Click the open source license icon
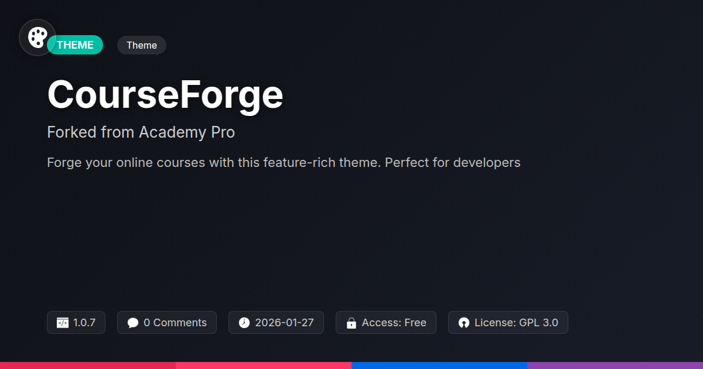This screenshot has height=369, width=703. [464, 323]
